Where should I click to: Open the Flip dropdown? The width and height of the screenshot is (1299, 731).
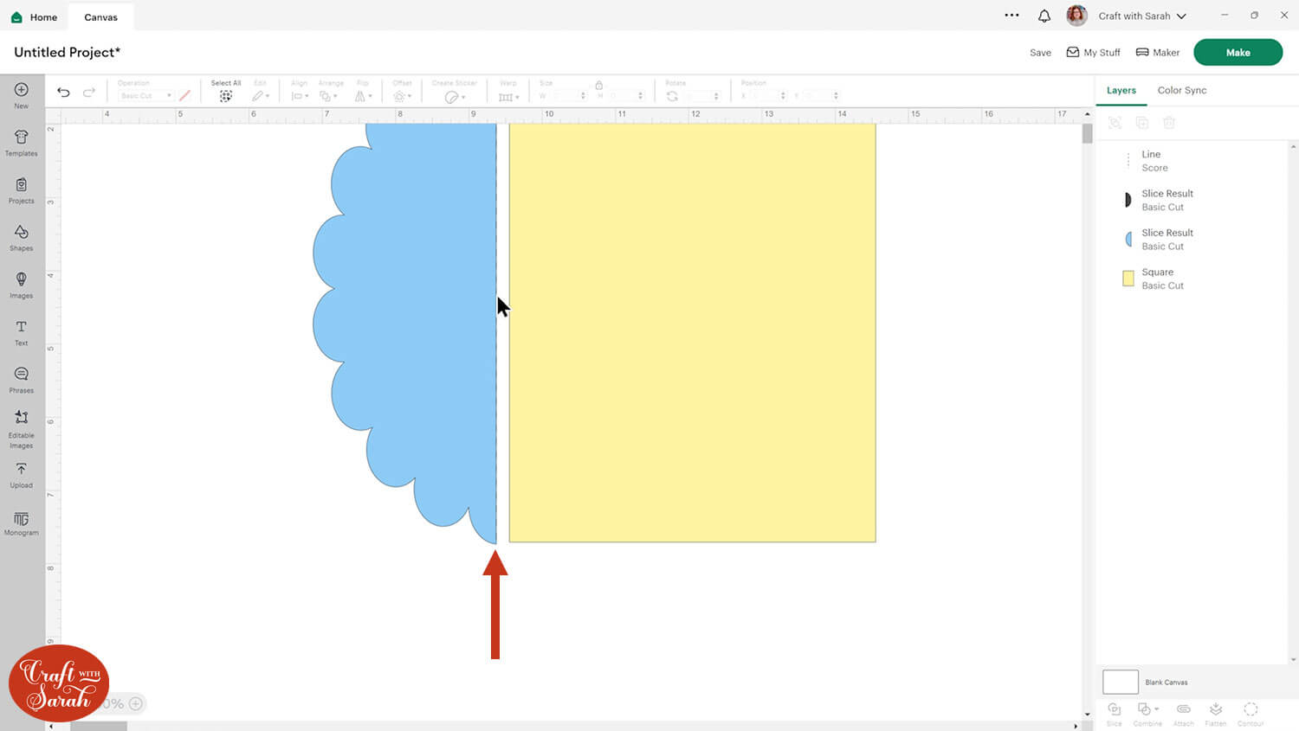[362, 96]
